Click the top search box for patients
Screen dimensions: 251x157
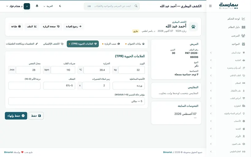click(x=112, y=6)
